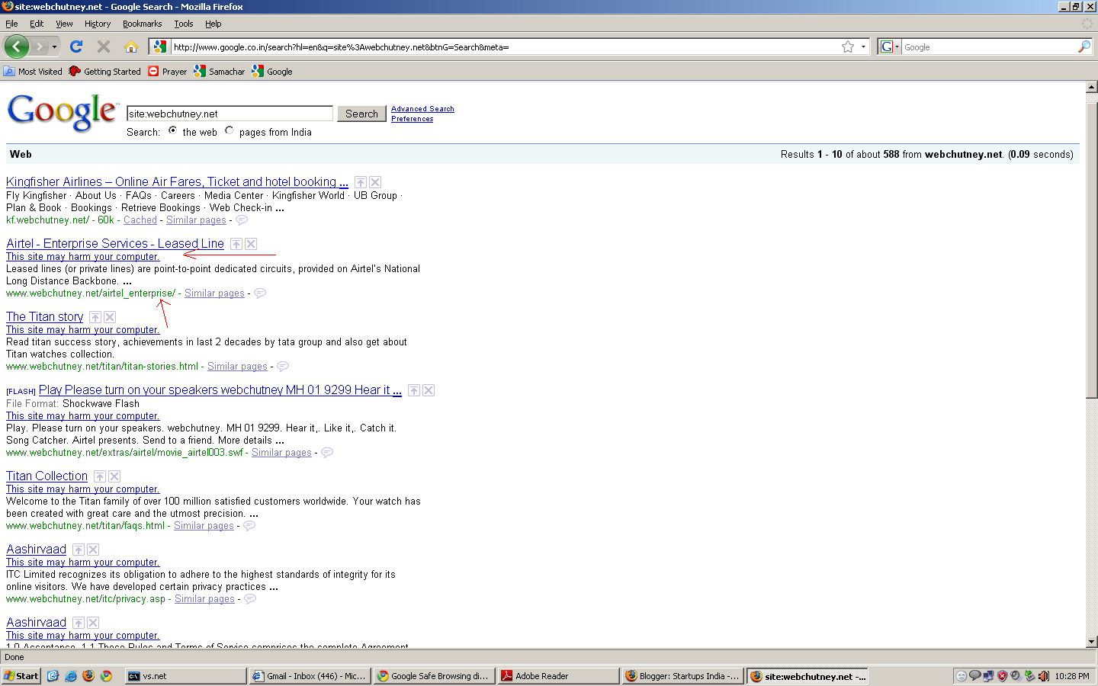The width and height of the screenshot is (1098, 686).
Task: Remove the Play Please turn on speakers result
Action: click(x=429, y=390)
